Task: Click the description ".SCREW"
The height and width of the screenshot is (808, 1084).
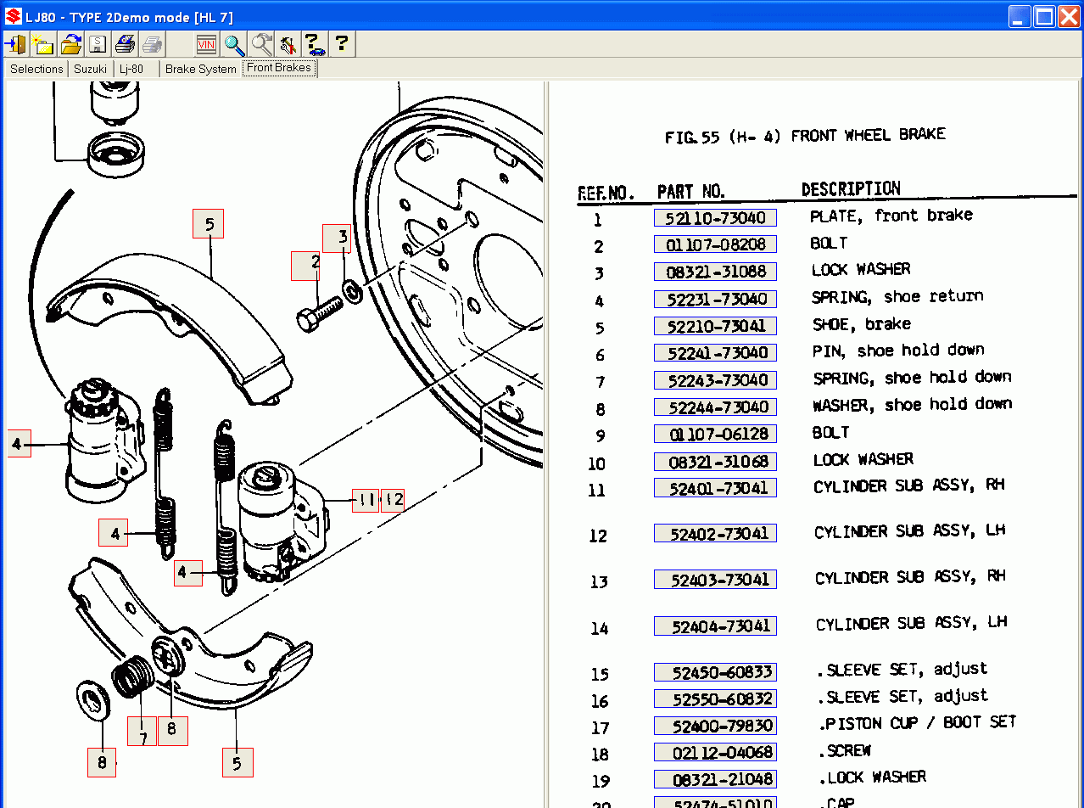Action: [x=845, y=751]
